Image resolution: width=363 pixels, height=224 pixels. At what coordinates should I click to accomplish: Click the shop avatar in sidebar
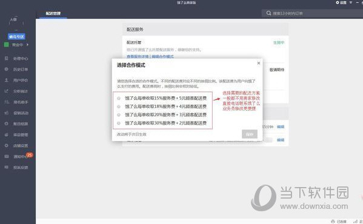pyautogui.click(x=16, y=23)
